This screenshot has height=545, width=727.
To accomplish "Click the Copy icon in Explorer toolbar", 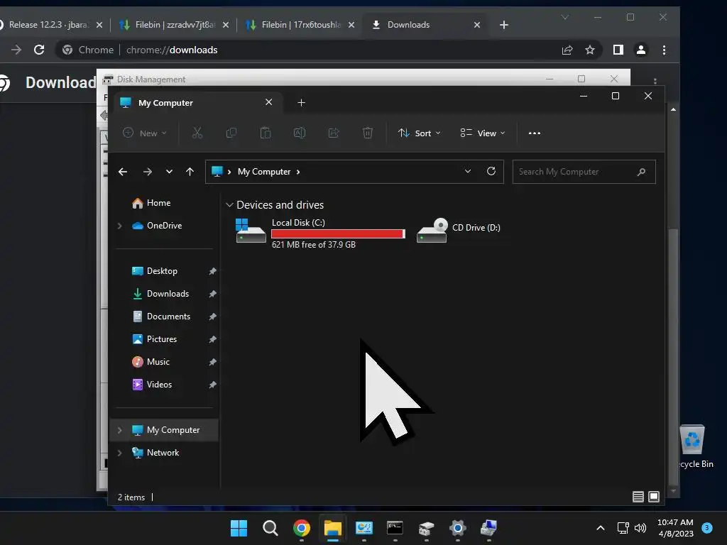I will point(231,133).
